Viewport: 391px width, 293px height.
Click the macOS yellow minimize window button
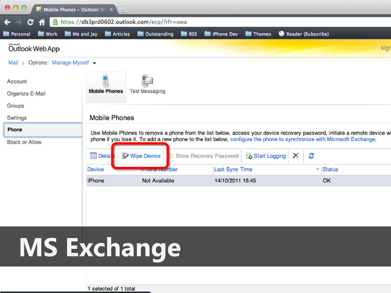click(16, 8)
